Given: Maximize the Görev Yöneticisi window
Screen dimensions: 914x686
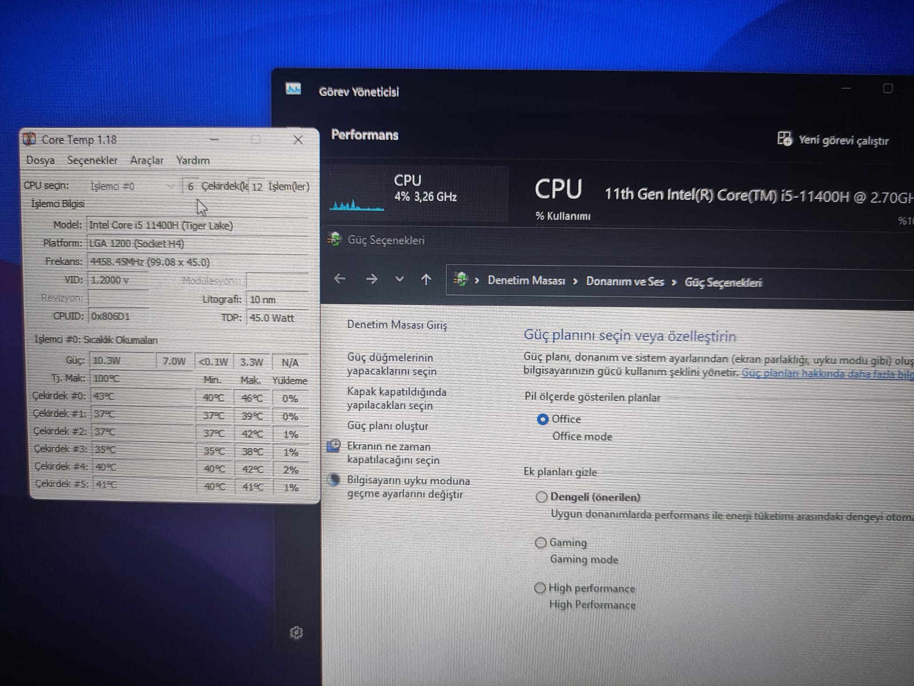Looking at the screenshot, I should pos(888,88).
